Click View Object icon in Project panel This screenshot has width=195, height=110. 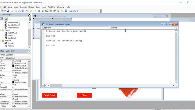coord(2,19)
